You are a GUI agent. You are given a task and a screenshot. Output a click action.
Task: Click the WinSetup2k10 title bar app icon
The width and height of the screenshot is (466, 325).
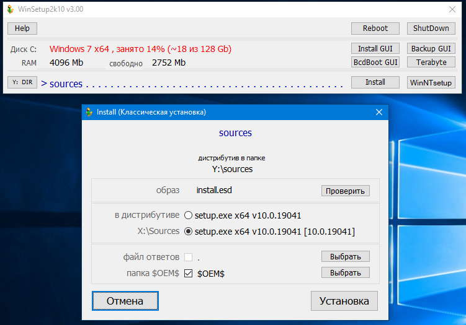coord(11,9)
